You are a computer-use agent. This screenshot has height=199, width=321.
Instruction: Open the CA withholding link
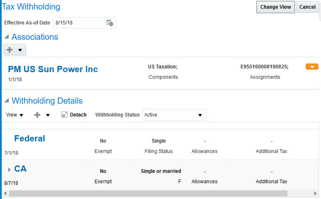coord(20,169)
